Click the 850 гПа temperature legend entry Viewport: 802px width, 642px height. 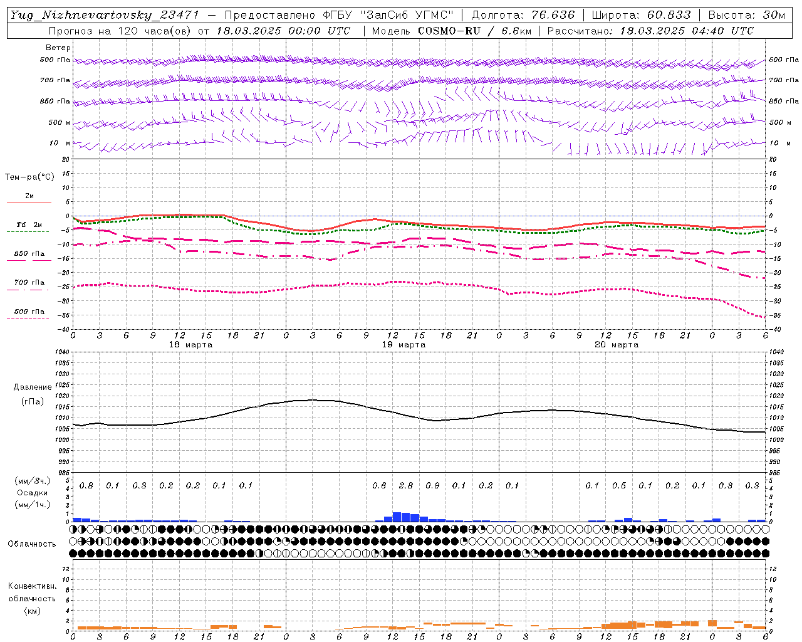click(x=29, y=254)
